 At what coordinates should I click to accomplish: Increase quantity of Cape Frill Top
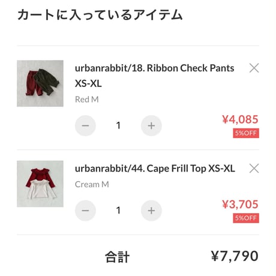click(x=151, y=211)
